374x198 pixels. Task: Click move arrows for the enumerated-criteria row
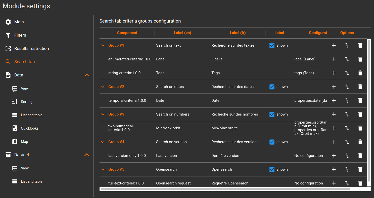click(347, 59)
